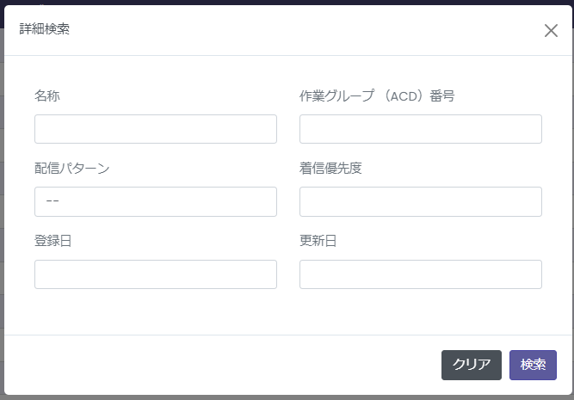This screenshot has height=400, width=574.
Task: Click the 名称 text input field
Action: point(156,129)
